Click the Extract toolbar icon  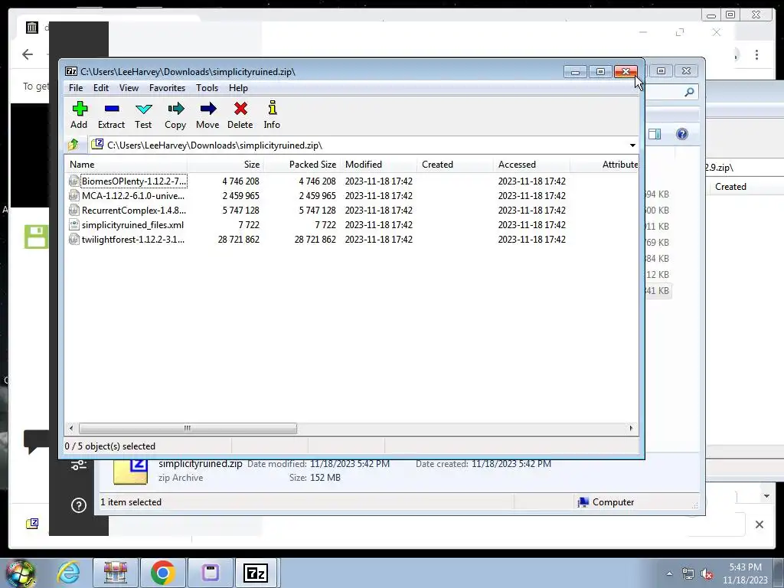(x=111, y=115)
